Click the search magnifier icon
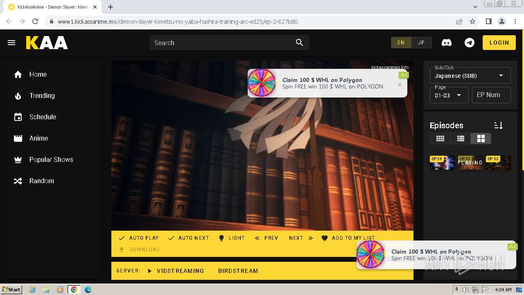This screenshot has height=295, width=524. 299,43
